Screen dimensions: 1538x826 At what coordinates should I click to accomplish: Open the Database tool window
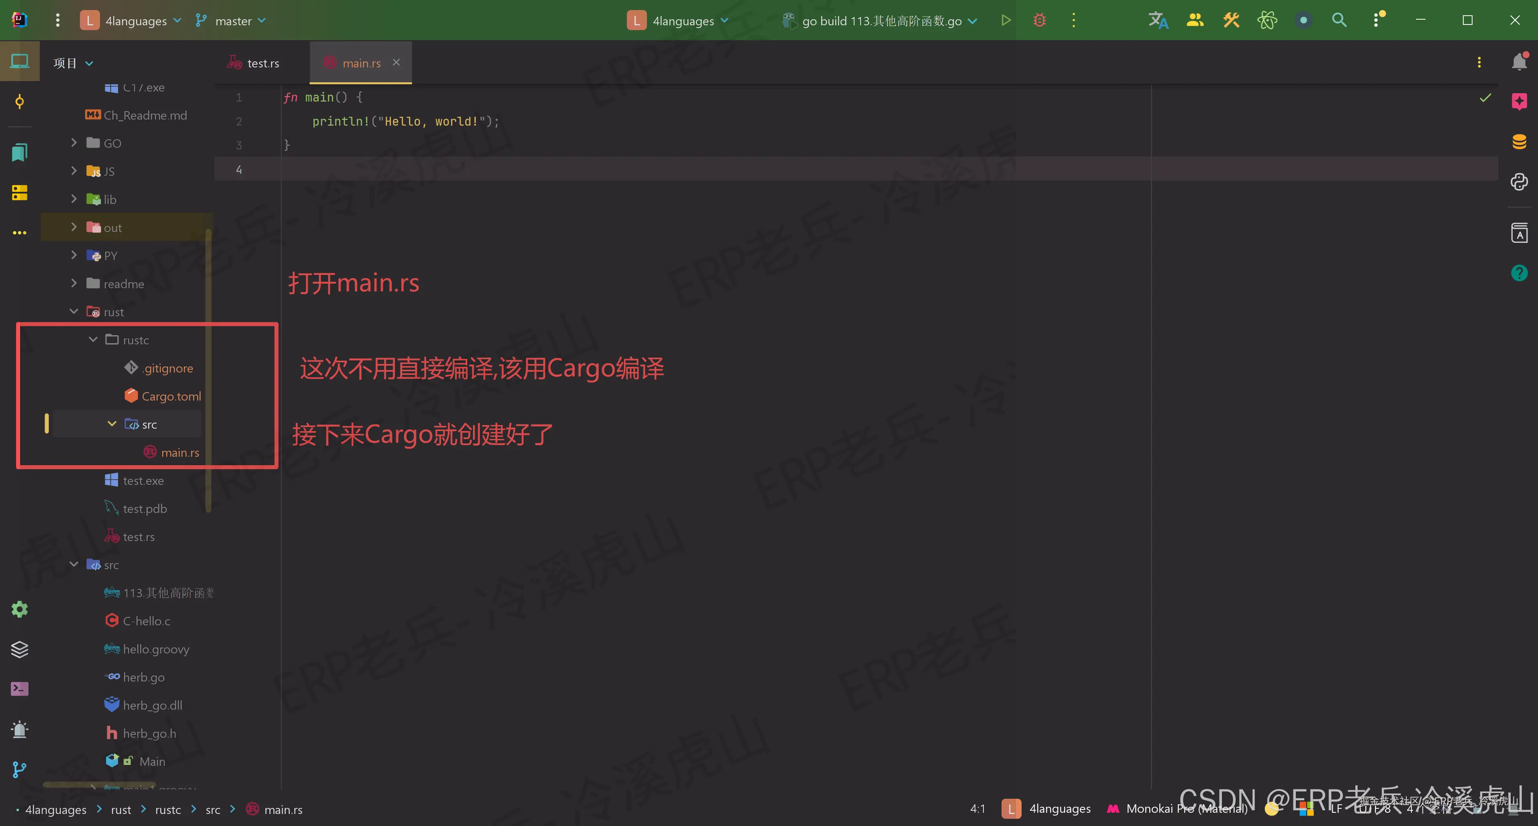tap(1519, 141)
